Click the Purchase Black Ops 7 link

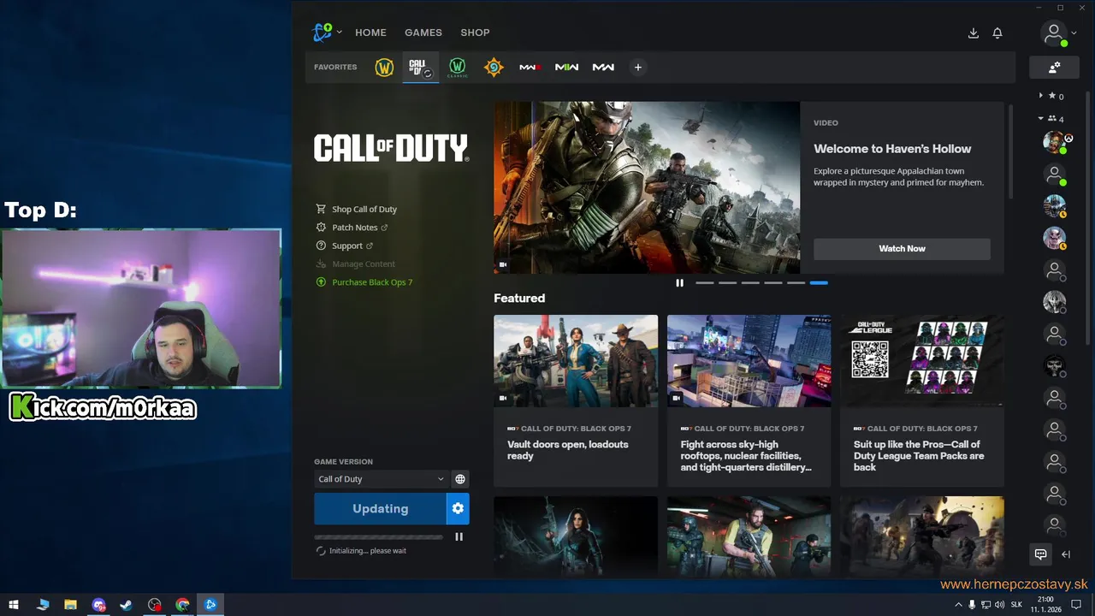pyautogui.click(x=364, y=282)
